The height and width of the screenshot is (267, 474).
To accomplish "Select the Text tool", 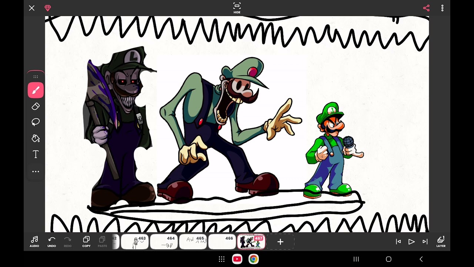I will [36, 154].
